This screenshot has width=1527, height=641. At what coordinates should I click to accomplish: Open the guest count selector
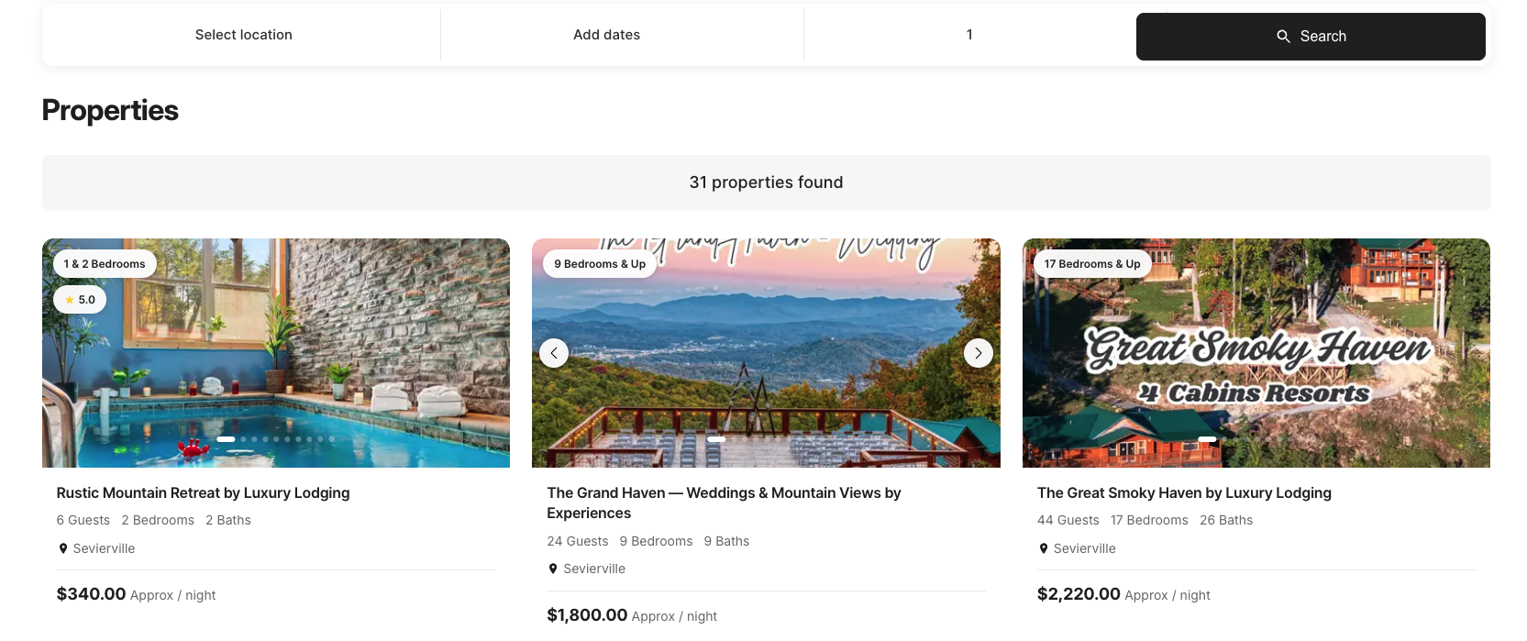pos(968,35)
